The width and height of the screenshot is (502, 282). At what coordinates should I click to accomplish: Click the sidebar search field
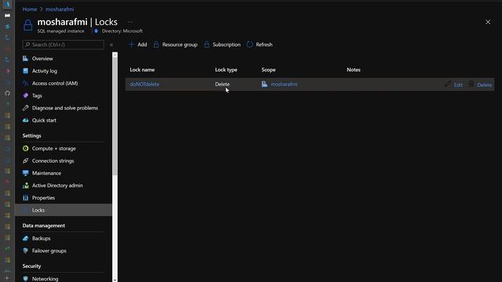[64, 45]
